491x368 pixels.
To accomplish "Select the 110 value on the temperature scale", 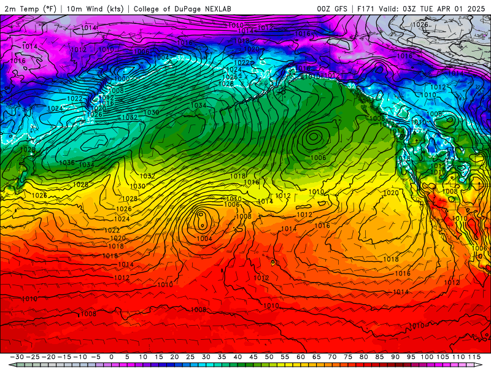I will 458,357.
